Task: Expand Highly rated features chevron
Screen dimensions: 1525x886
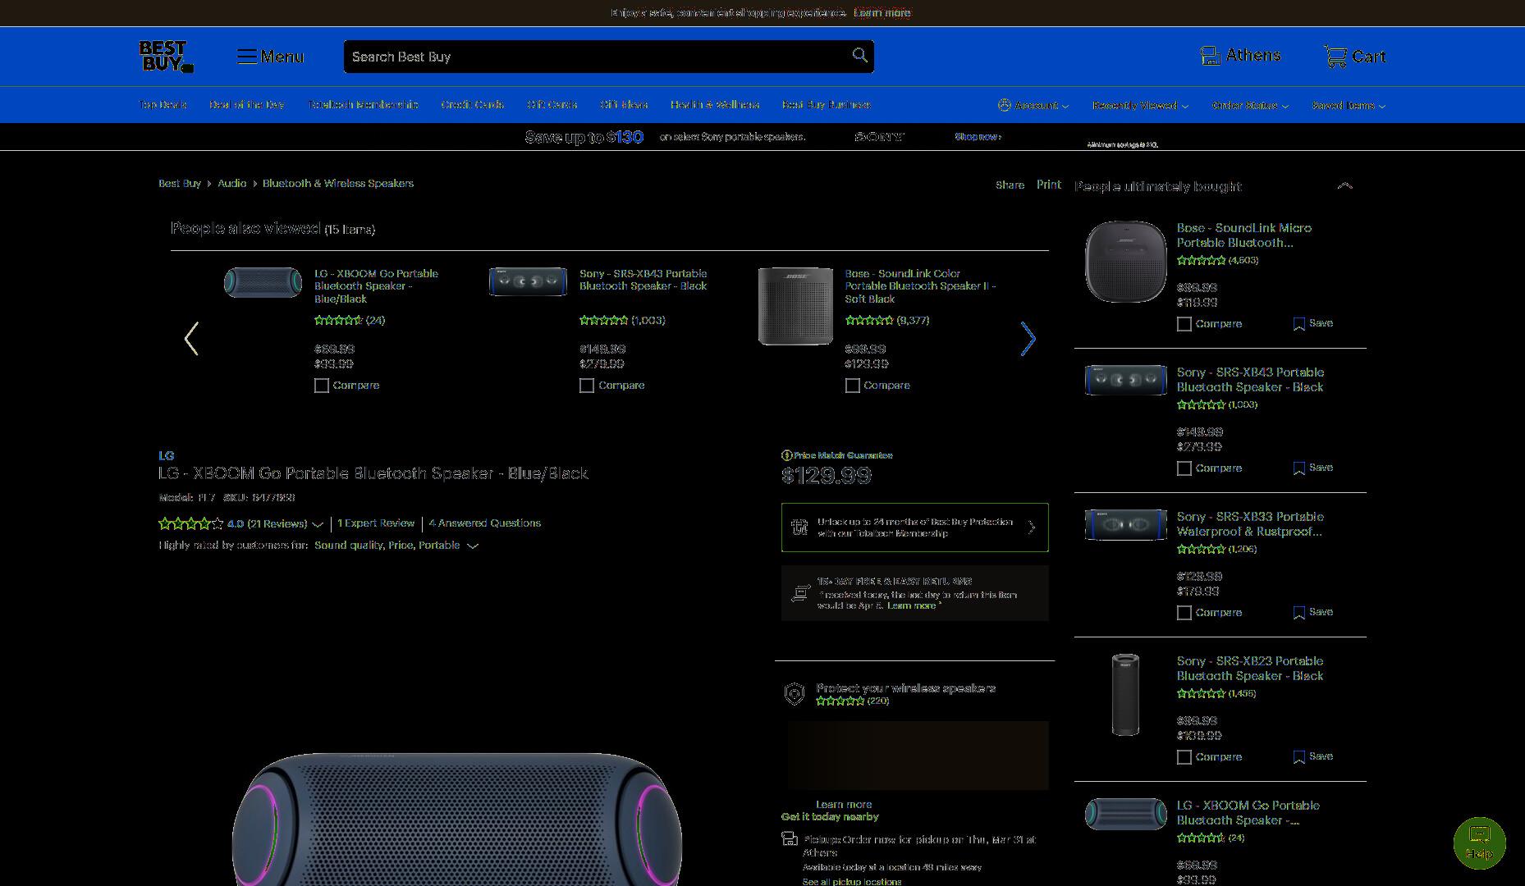Action: coord(473,546)
